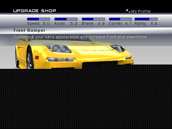Click the Rarity stat bar
The image size is (172, 129).
(x=146, y=19)
